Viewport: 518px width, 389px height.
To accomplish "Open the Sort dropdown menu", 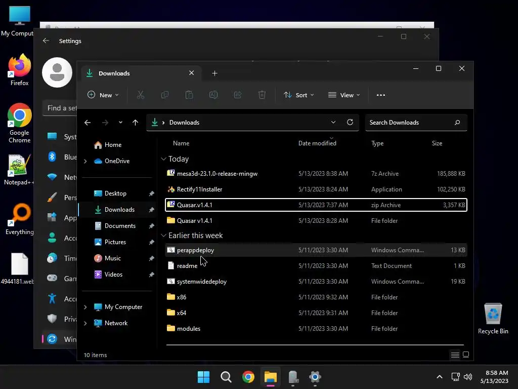I will tap(298, 95).
